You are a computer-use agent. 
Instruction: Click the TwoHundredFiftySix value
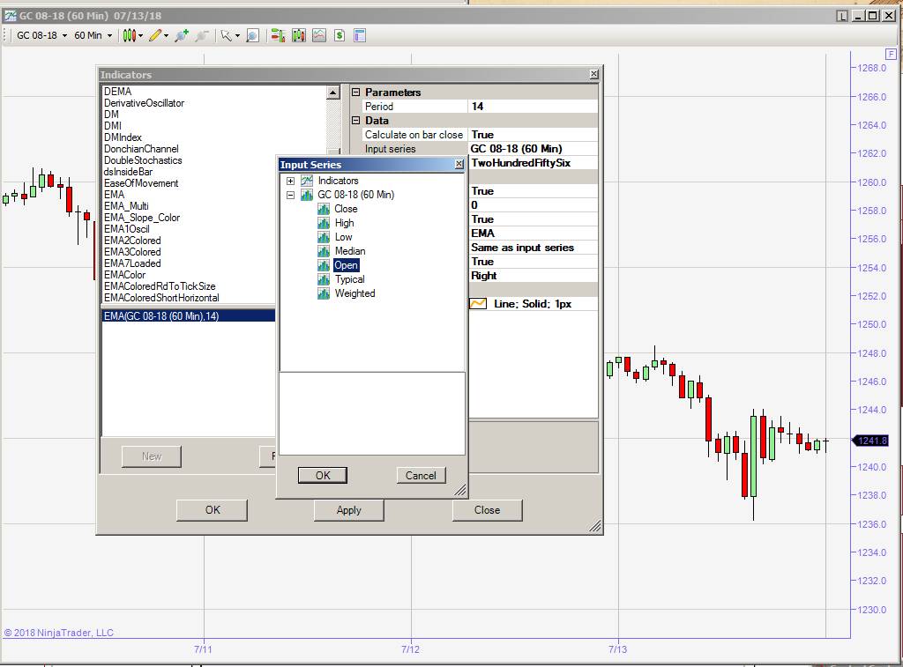[x=533, y=163]
